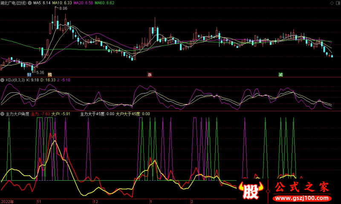Screen dimensions: 341x204
Task: Click the KDJ(9,3,3) indicator title
Action: pos(15,80)
